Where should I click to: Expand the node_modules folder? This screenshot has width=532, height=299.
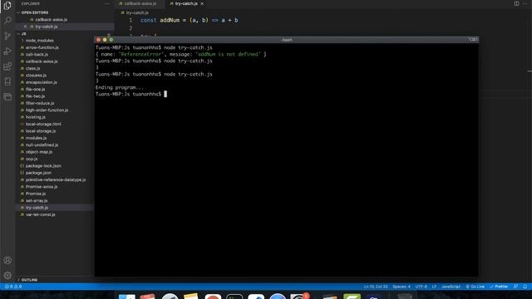(39, 41)
